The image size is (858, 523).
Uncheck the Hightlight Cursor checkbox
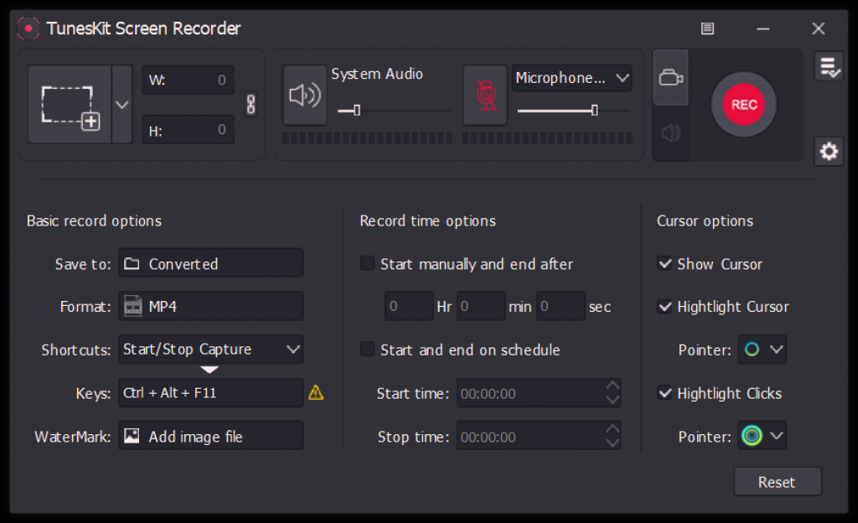tap(664, 307)
